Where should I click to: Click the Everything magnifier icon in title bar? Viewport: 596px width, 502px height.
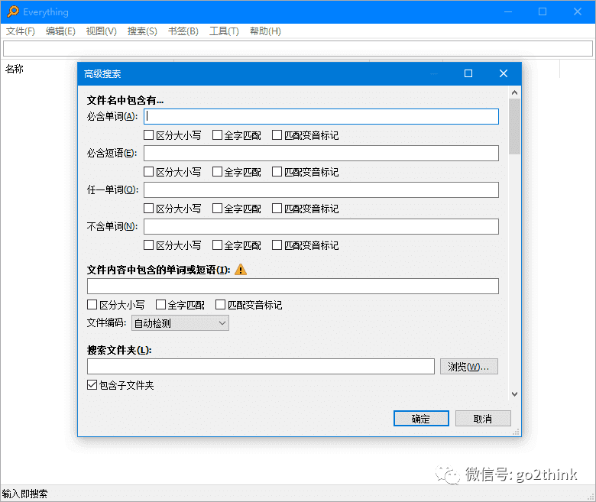point(12,11)
